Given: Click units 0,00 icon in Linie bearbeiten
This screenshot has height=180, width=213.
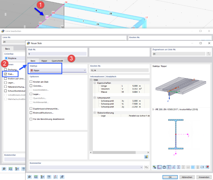Looking at the screenshot, I should [x=10, y=169].
